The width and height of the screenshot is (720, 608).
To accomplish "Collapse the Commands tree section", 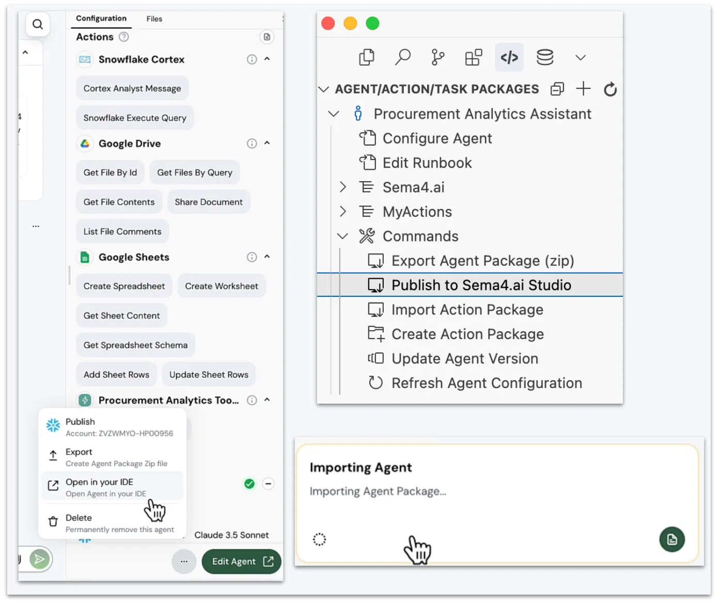I will (x=342, y=236).
